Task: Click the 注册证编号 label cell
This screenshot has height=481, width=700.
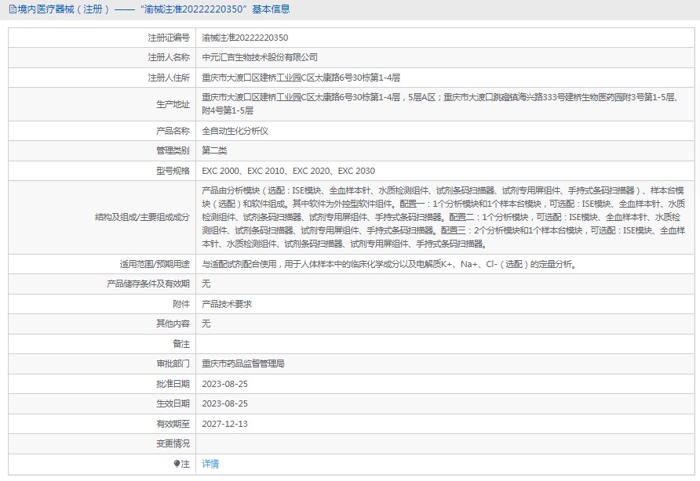Action: (x=102, y=38)
